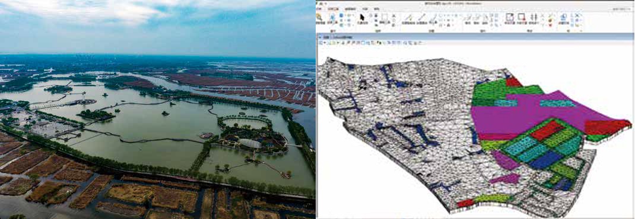Open the third ribbon tab
This screenshot has height=219, width=635.
tap(350, 9)
